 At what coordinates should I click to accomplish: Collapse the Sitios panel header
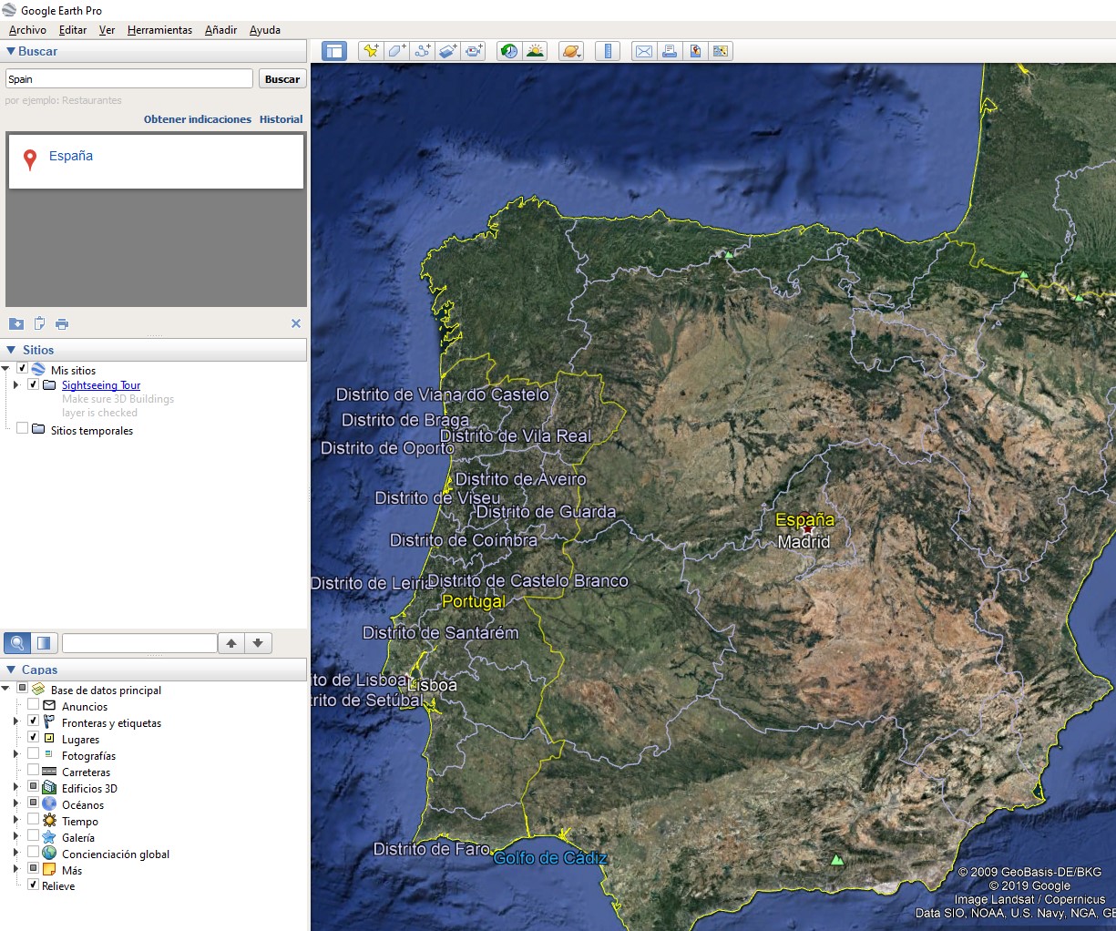click(x=11, y=350)
